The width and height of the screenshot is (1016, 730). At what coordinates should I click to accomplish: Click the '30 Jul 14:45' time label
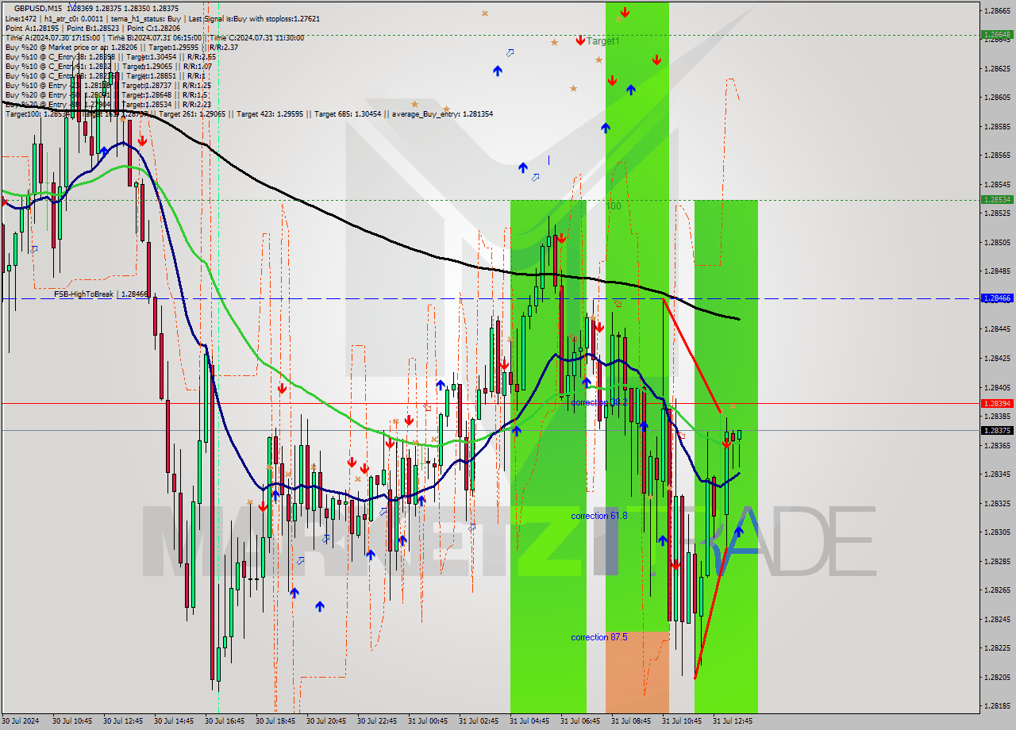pyautogui.click(x=174, y=721)
